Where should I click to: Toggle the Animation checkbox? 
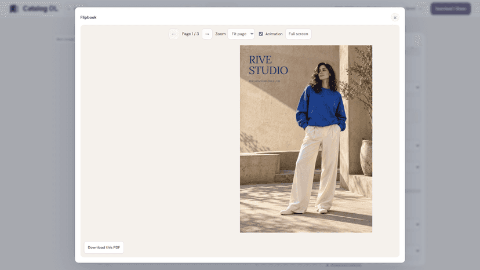coord(261,34)
